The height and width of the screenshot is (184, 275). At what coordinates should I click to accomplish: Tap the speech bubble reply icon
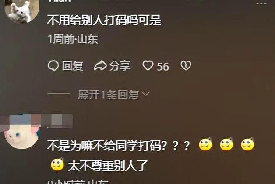[x=53, y=66]
